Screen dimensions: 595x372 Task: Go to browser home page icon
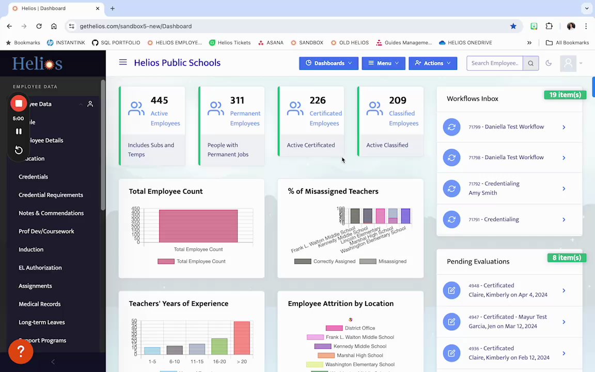click(x=54, y=26)
